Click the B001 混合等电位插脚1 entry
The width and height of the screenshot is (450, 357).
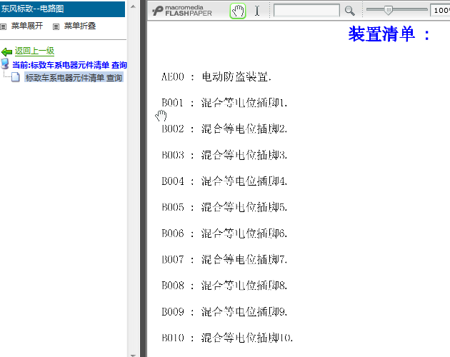click(x=224, y=103)
